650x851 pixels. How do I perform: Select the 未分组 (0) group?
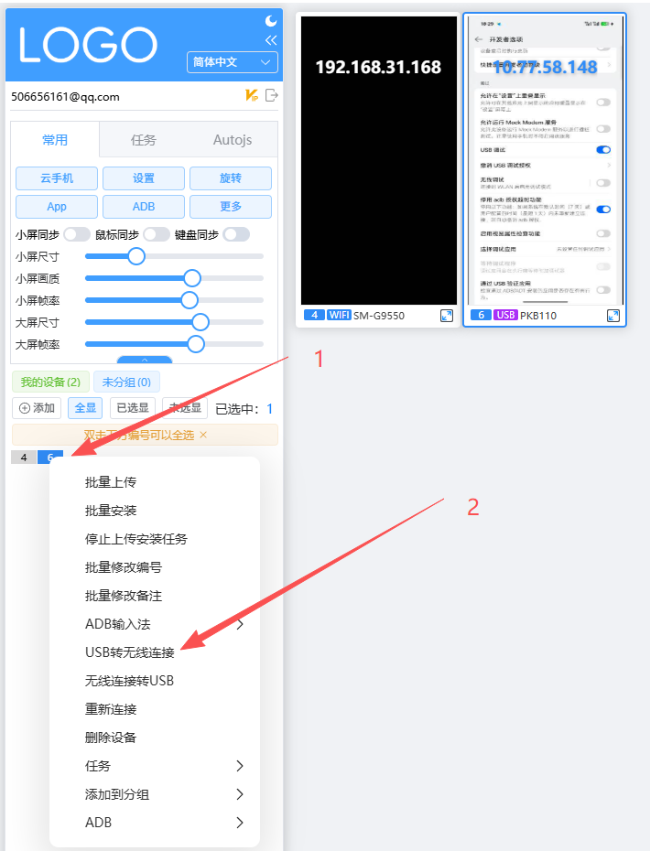pos(126,382)
